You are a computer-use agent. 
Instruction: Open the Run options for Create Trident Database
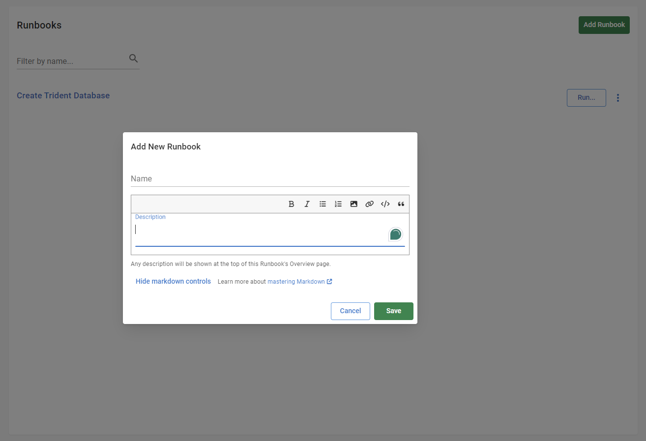586,97
